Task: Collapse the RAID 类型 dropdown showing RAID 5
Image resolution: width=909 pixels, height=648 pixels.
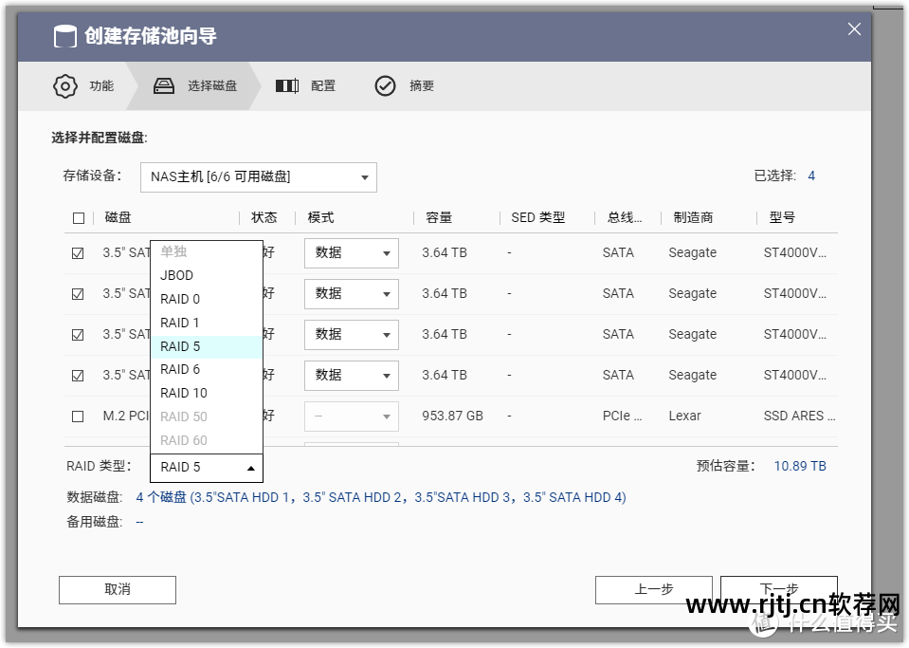Action: [207, 468]
